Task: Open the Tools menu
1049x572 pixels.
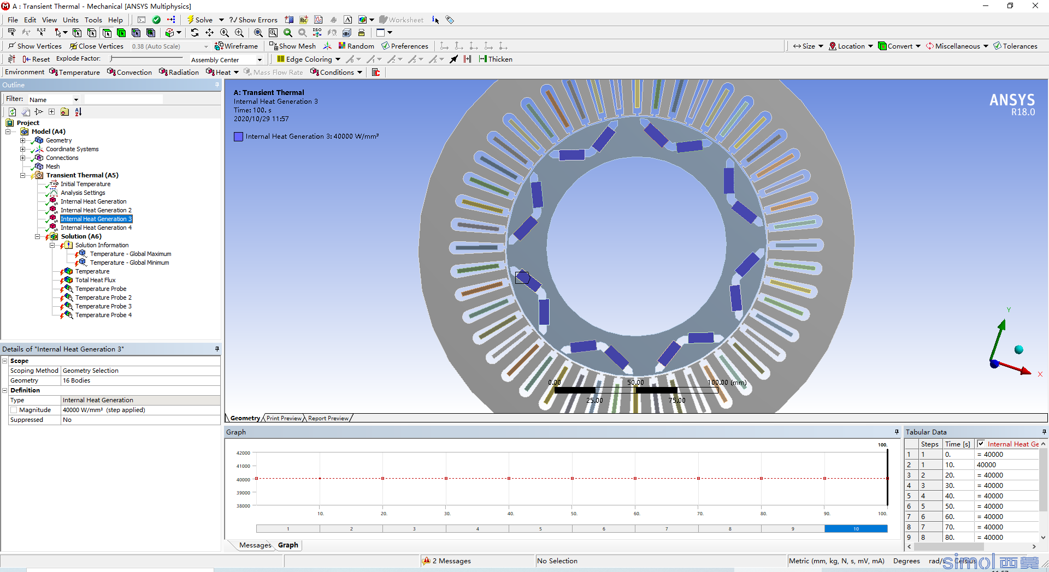Action: (x=93, y=20)
